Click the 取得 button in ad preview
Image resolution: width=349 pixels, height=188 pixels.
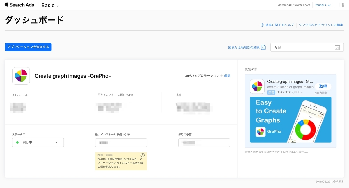323,86
